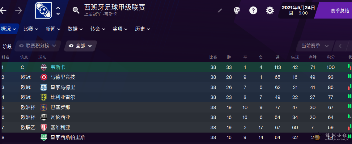This screenshot has height=144, width=352.
Task: Open help question mark icon
Action: point(253,10)
